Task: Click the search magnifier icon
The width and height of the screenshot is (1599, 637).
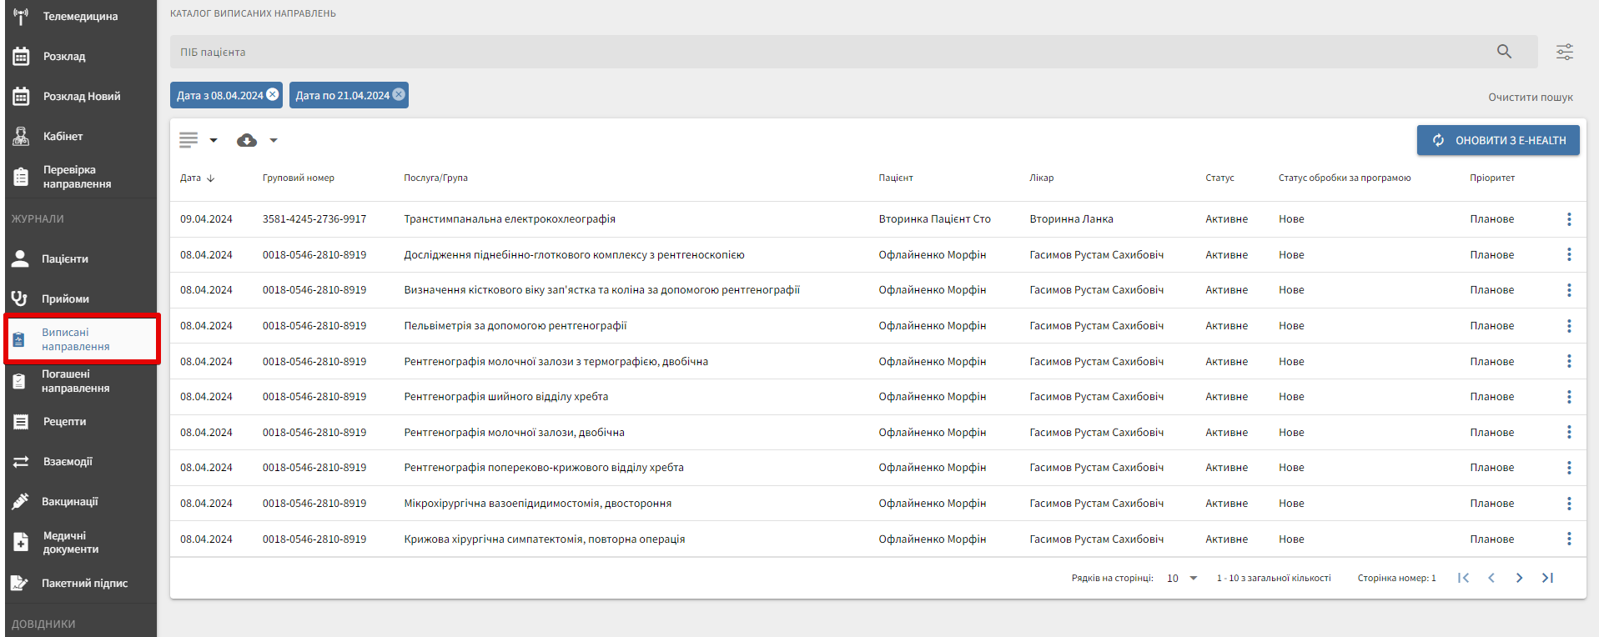Action: (1504, 52)
